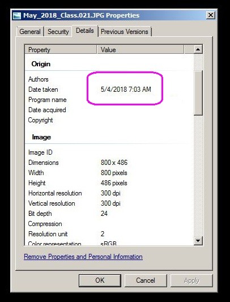Click the scroll up arrow
Screen dimensions: 230x302
[198, 49]
